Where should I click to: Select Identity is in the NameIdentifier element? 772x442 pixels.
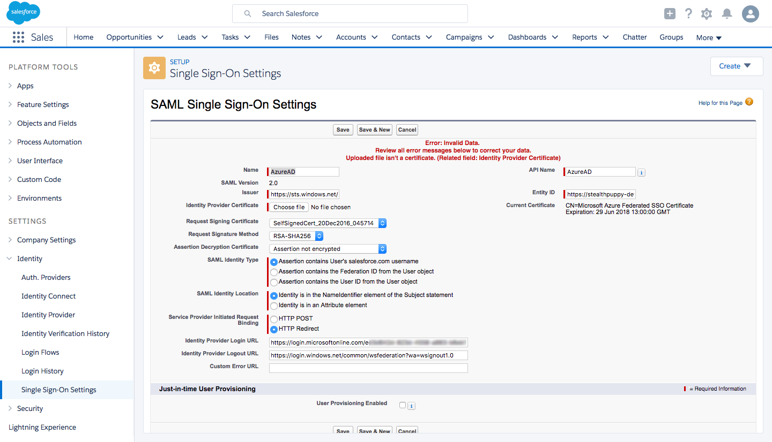tap(274, 295)
